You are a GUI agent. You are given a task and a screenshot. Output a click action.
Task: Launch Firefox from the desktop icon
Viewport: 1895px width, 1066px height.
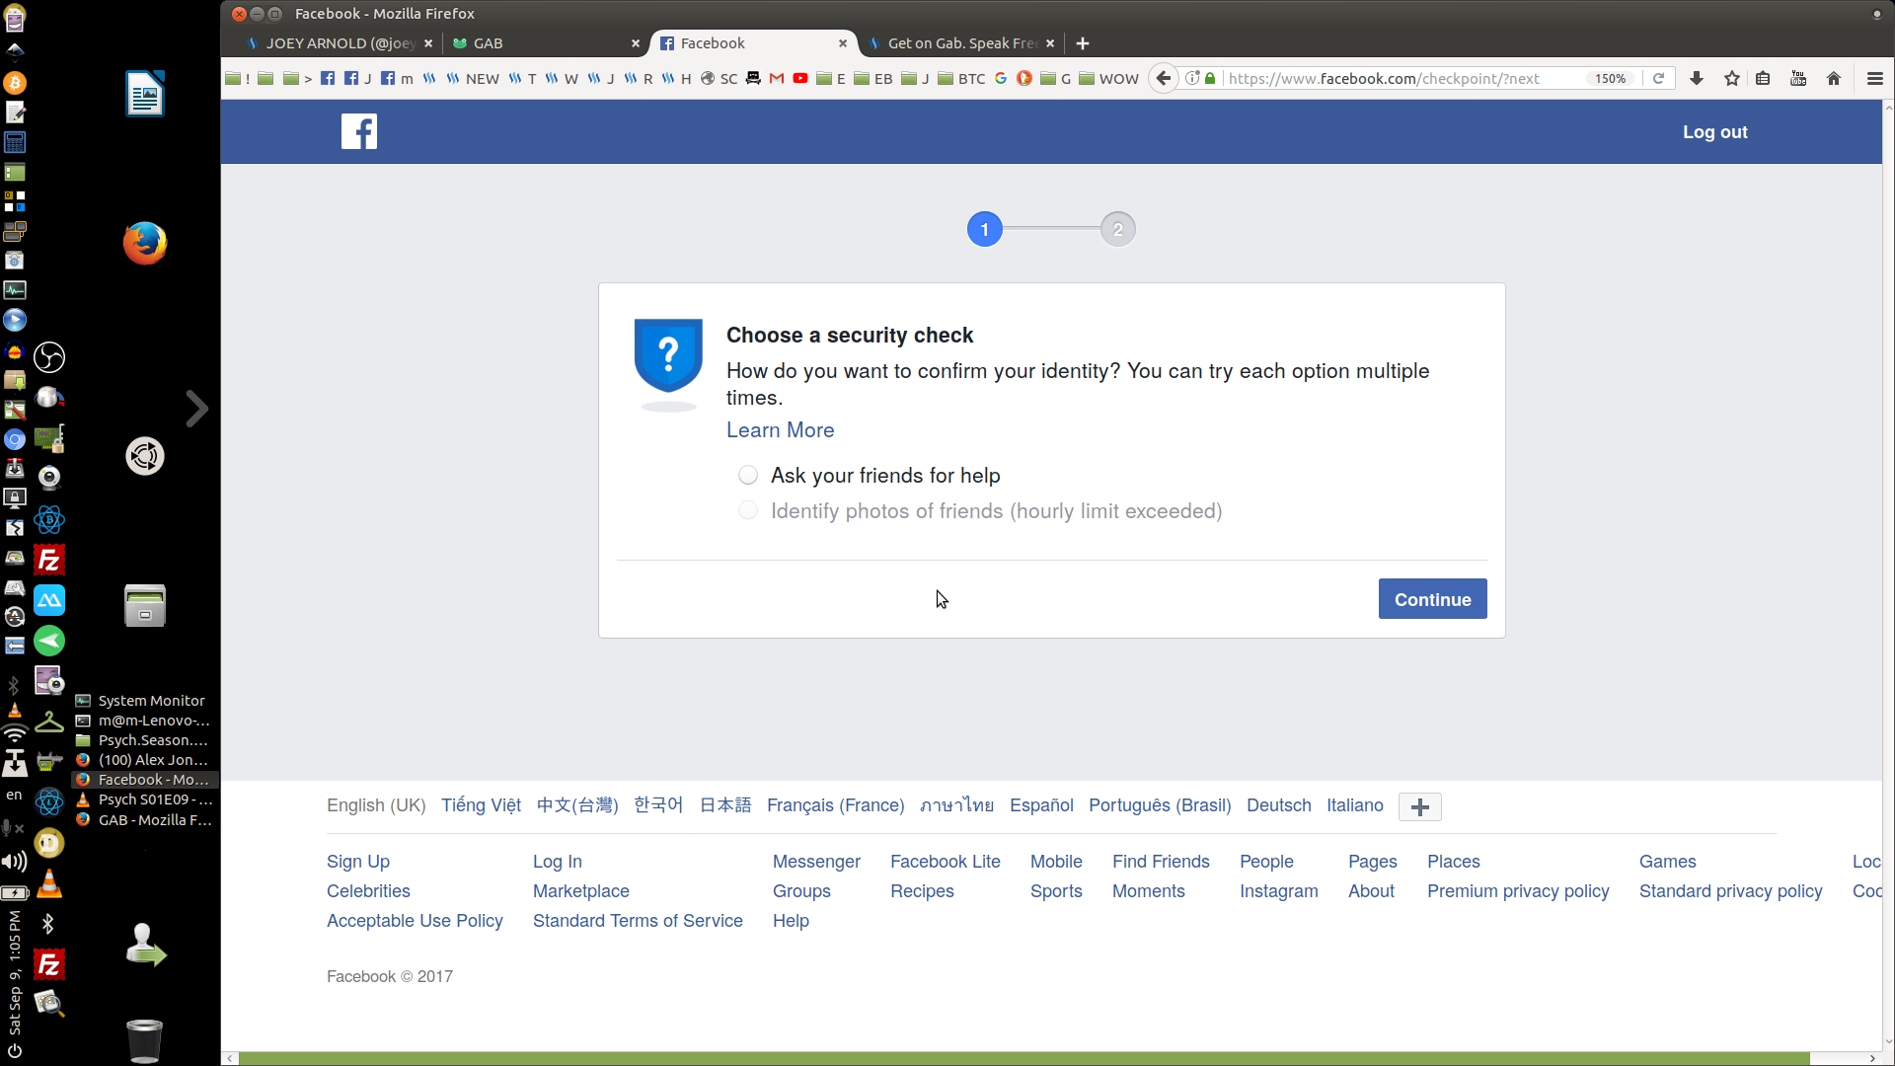[x=145, y=243]
